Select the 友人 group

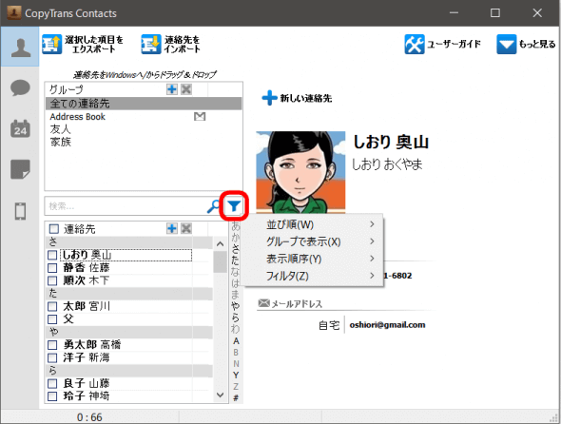coord(61,128)
